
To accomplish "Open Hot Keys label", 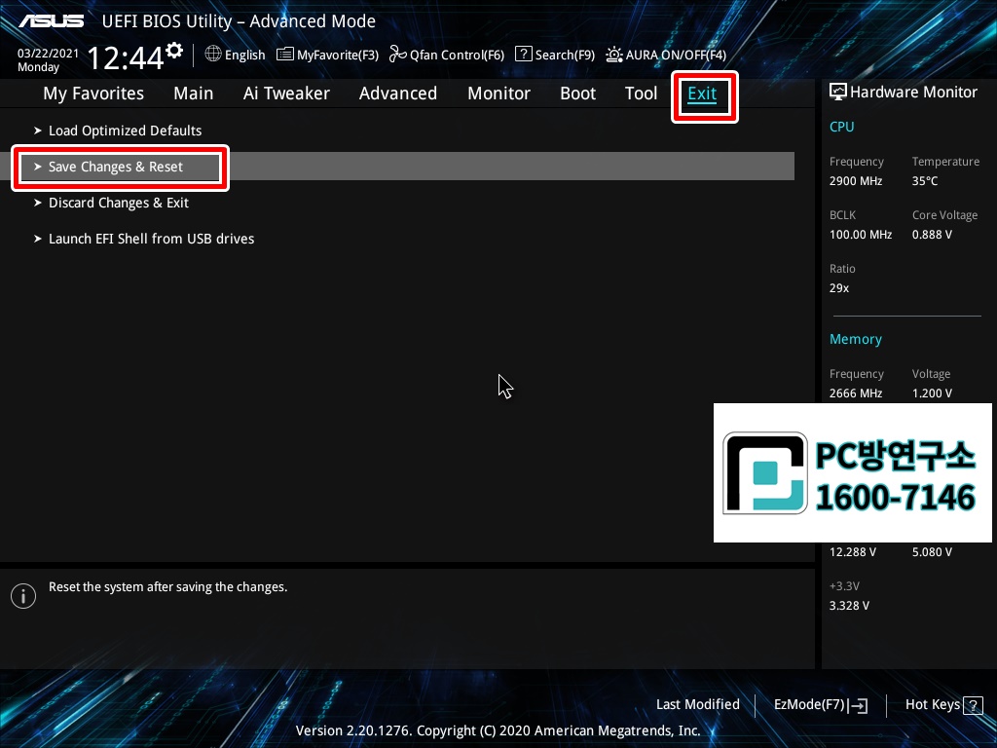I will click(x=932, y=705).
